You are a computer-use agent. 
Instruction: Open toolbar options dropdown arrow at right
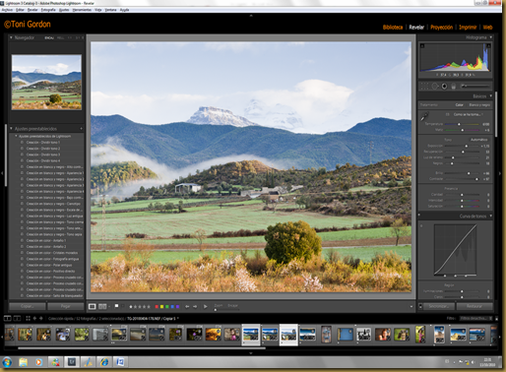(x=411, y=306)
